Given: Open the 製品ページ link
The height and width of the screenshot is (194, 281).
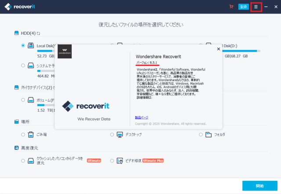Looking at the screenshot, I should [141, 117].
